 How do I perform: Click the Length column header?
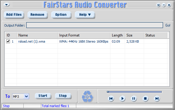(118, 35)
